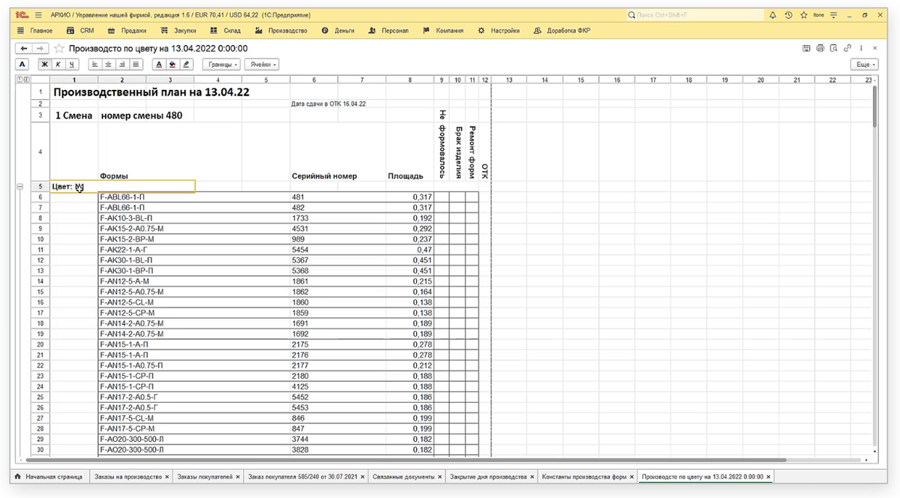Open the history icon
Image resolution: width=900 pixels, height=498 pixels.
tap(788, 15)
